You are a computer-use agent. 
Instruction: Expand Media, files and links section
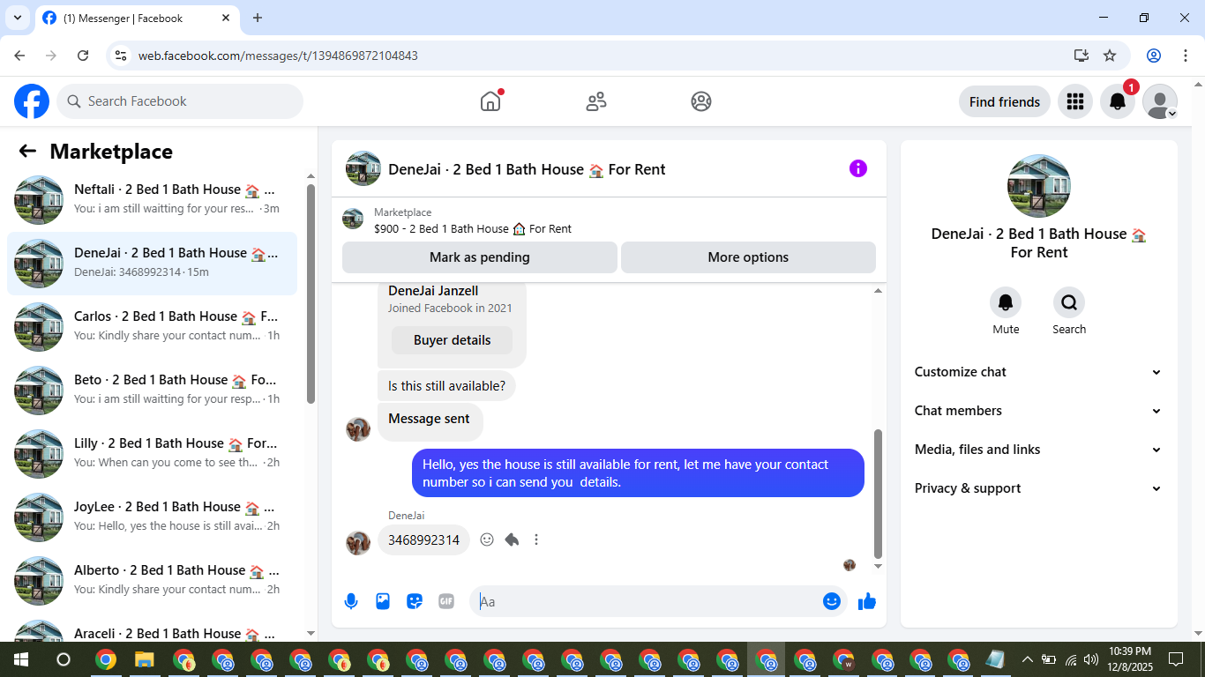[x=1037, y=450]
